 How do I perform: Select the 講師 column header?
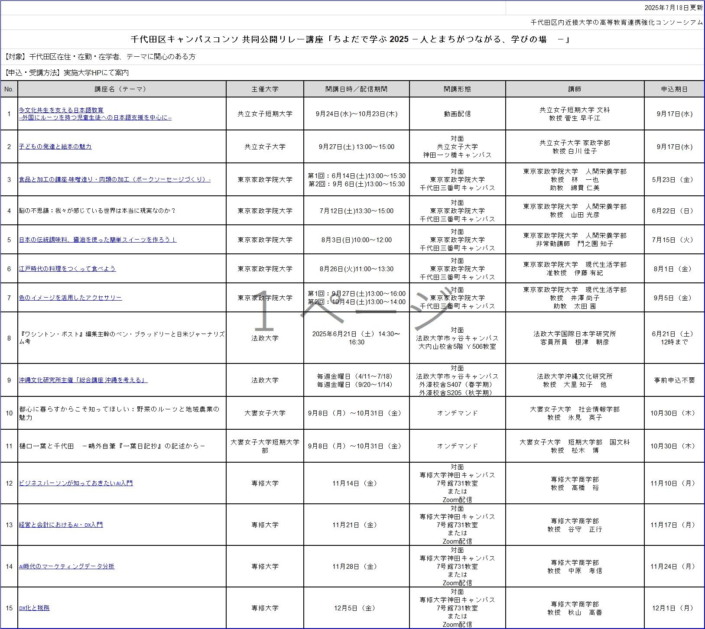575,89
